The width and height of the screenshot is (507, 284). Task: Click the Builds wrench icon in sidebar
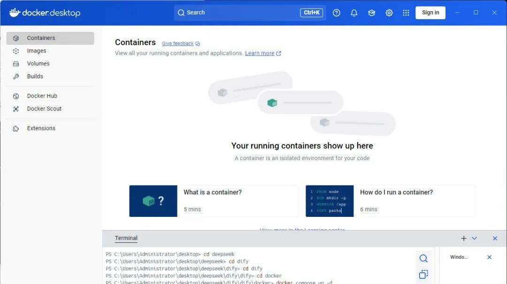pyautogui.click(x=16, y=77)
